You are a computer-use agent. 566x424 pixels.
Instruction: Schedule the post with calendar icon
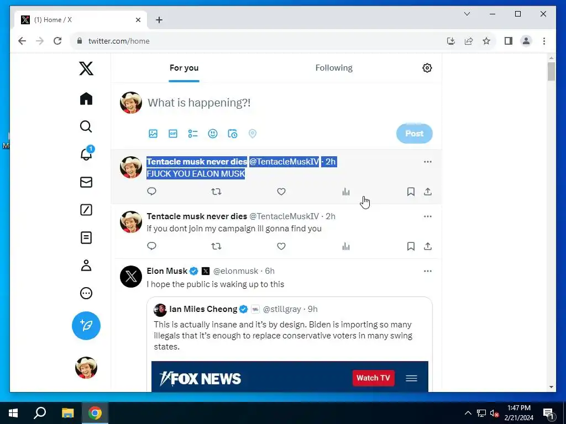pos(233,134)
